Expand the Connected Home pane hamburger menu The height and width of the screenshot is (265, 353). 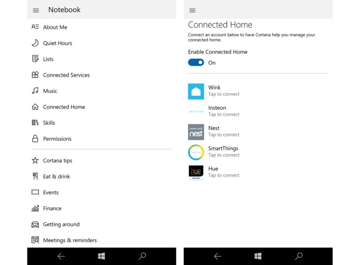[192, 10]
